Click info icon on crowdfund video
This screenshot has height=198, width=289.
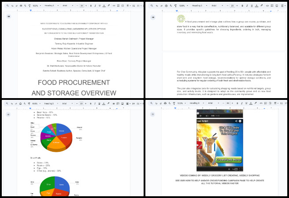(x=240, y=121)
